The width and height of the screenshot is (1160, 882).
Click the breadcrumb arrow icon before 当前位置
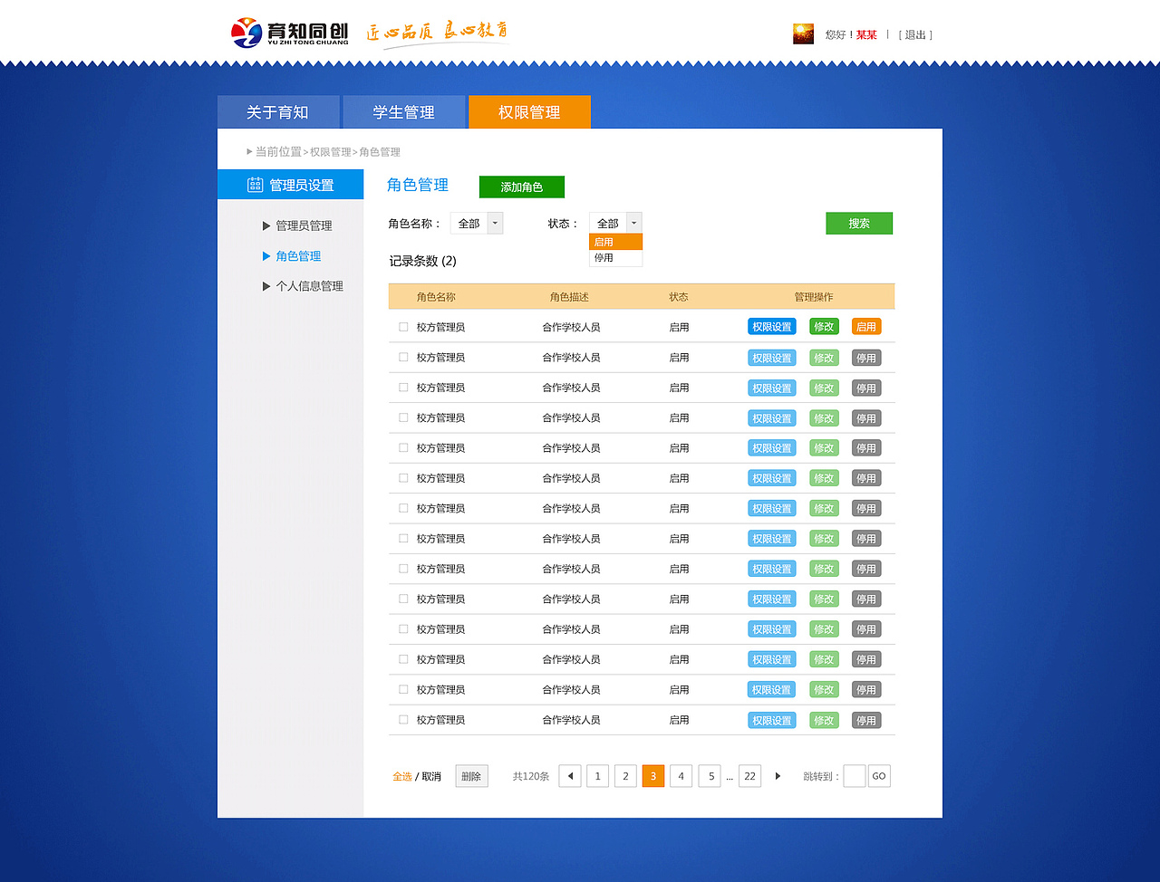[249, 151]
